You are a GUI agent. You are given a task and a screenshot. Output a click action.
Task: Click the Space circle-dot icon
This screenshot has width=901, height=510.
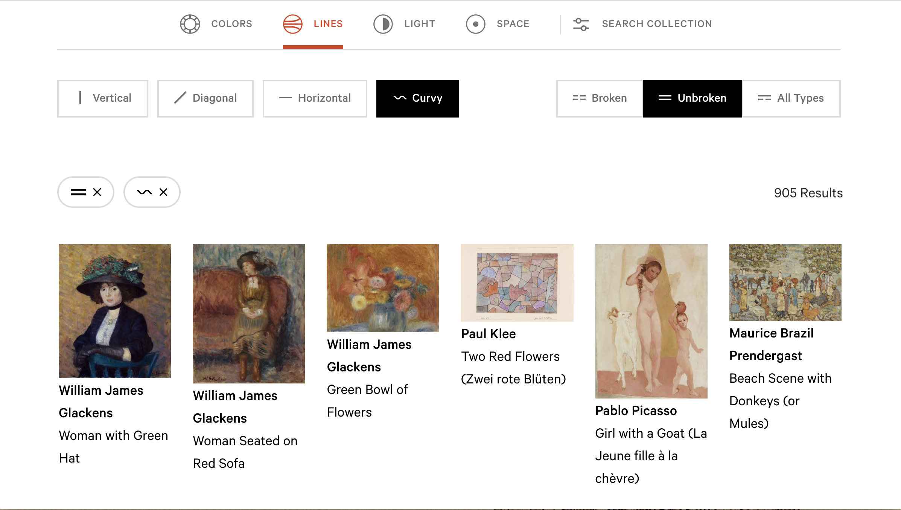tap(475, 24)
